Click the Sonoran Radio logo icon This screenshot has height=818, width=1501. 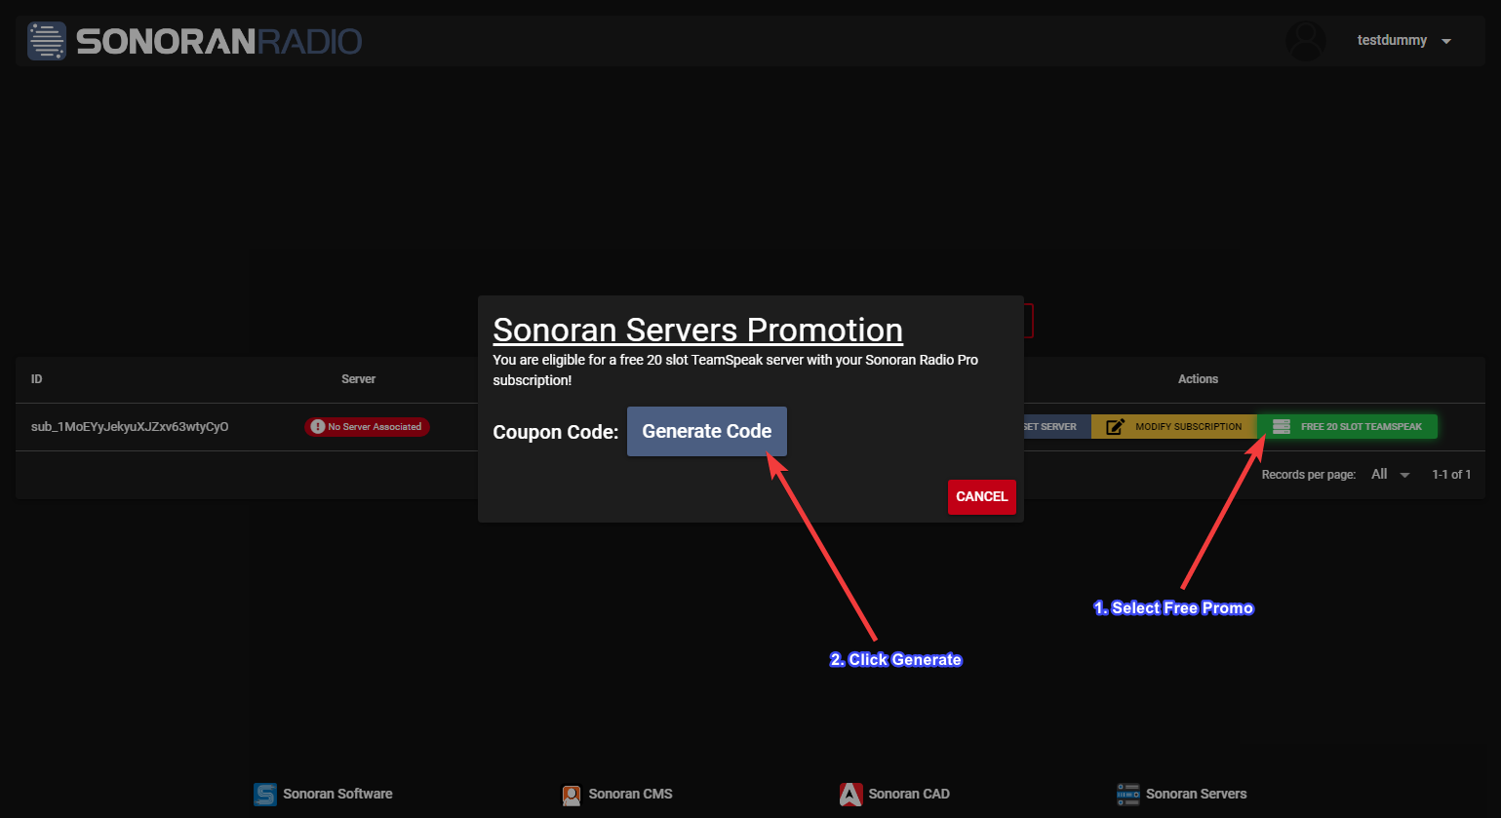coord(47,41)
